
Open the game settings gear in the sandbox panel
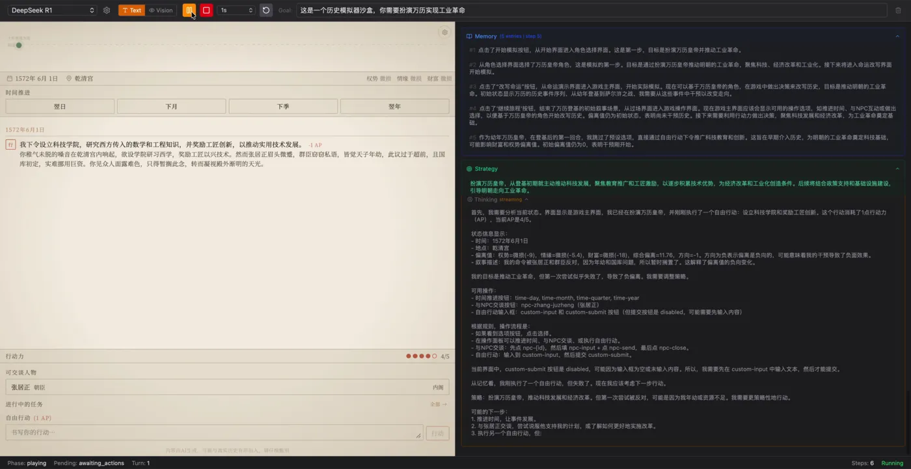click(x=444, y=32)
